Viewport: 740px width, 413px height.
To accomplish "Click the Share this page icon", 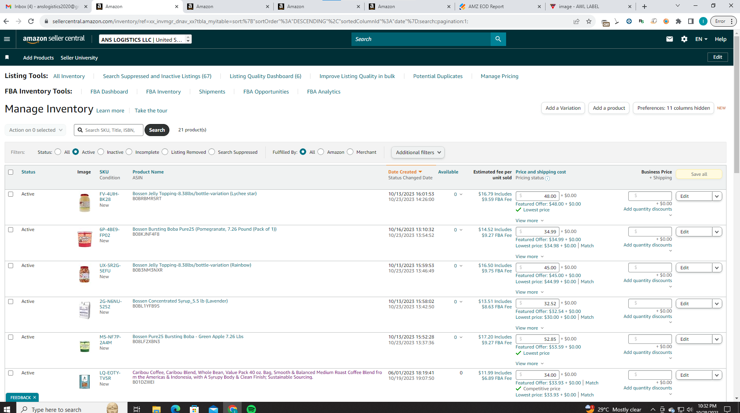I will click(x=576, y=21).
